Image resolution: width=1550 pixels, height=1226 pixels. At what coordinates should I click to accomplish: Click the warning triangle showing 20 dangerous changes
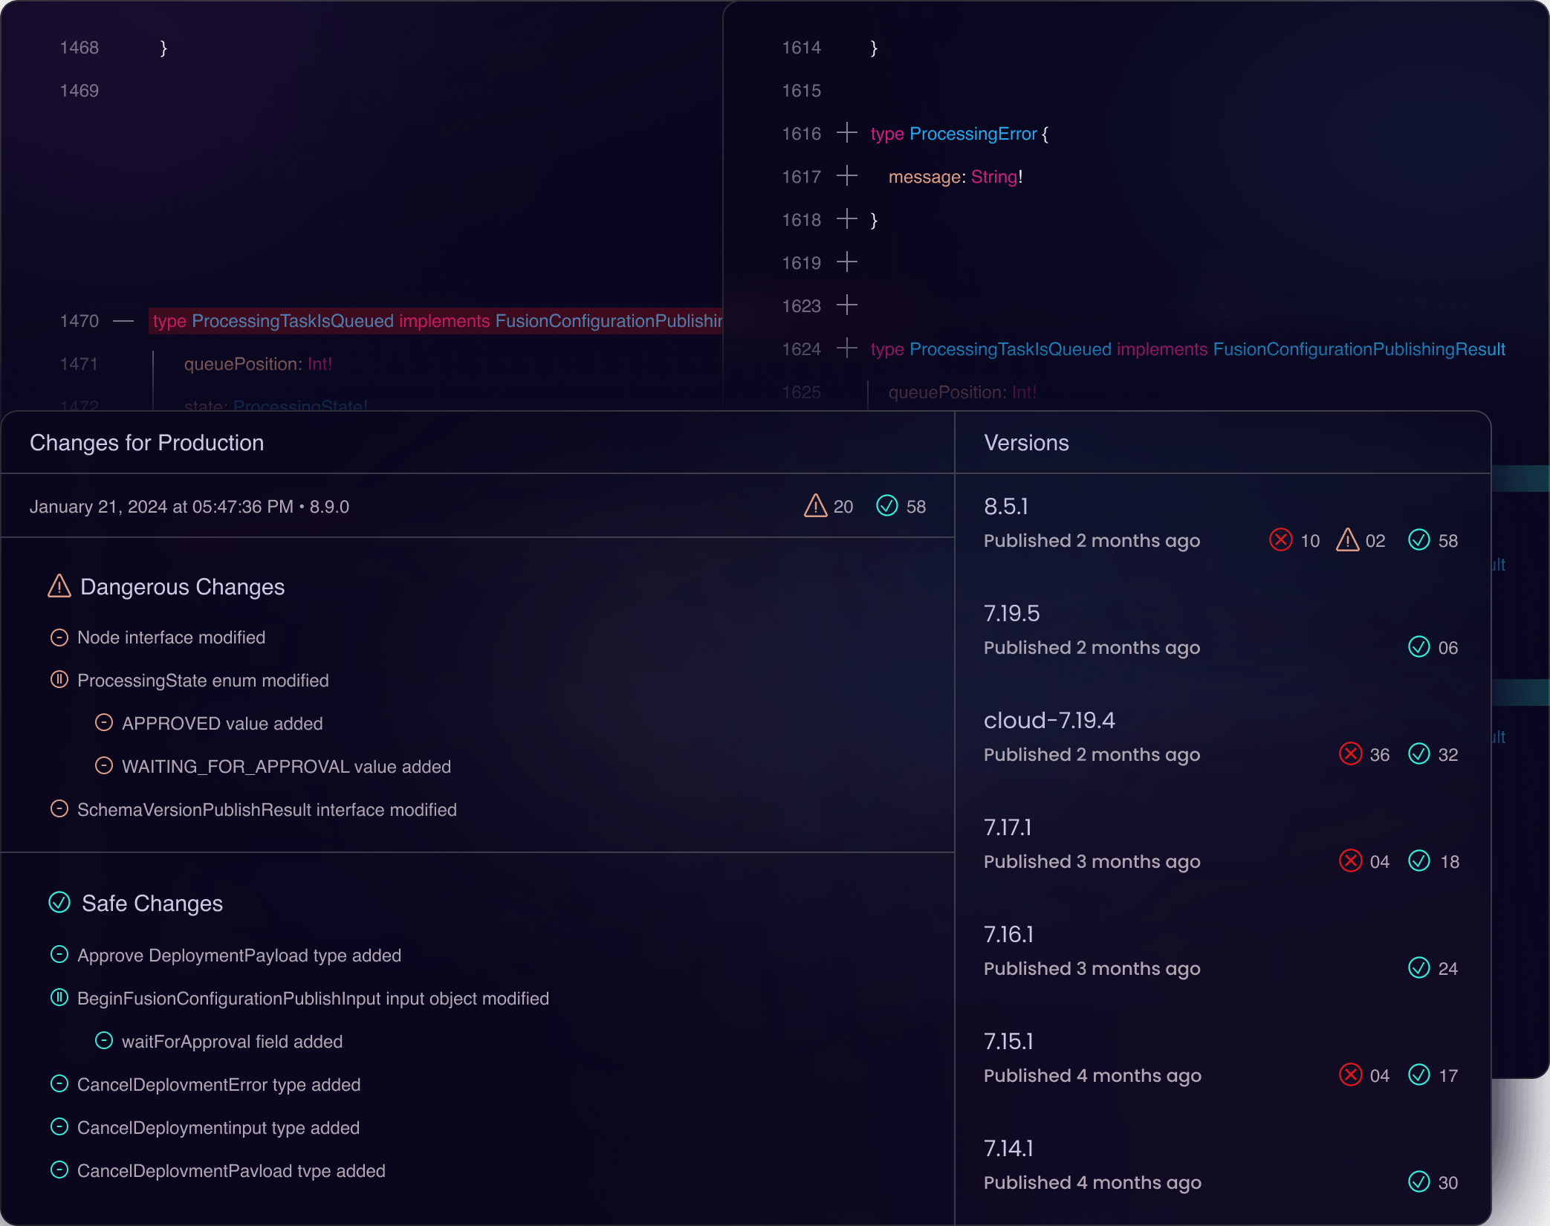coord(815,506)
